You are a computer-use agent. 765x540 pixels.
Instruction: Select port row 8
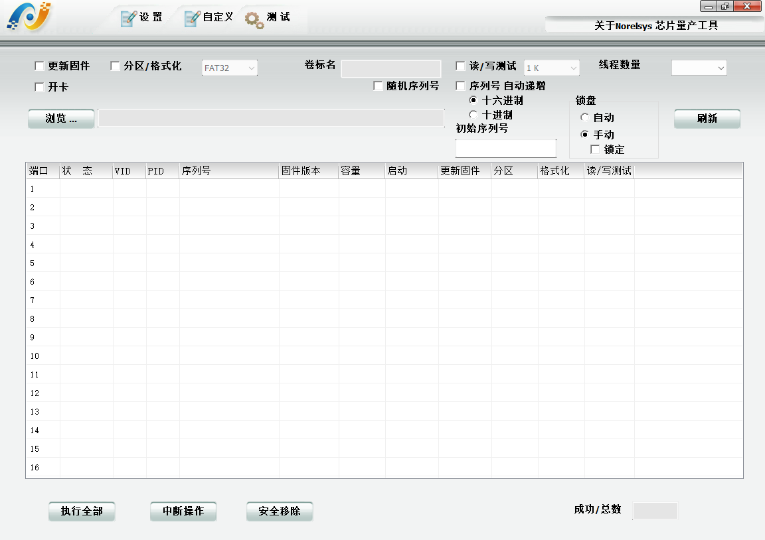384,318
